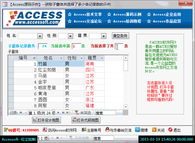Click the subform scrollbar up arrow
Screen dimensions: 195x143
point(126,58)
